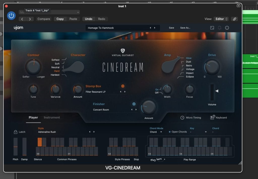
Task: Click the Keyboard settings icon
Action: [212, 117]
